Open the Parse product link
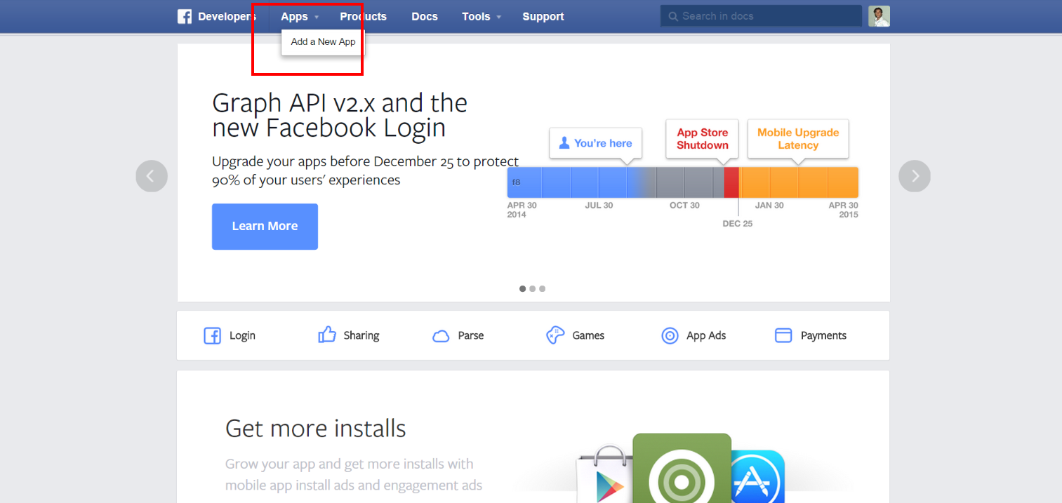Image resolution: width=1062 pixels, height=503 pixels. tap(471, 335)
